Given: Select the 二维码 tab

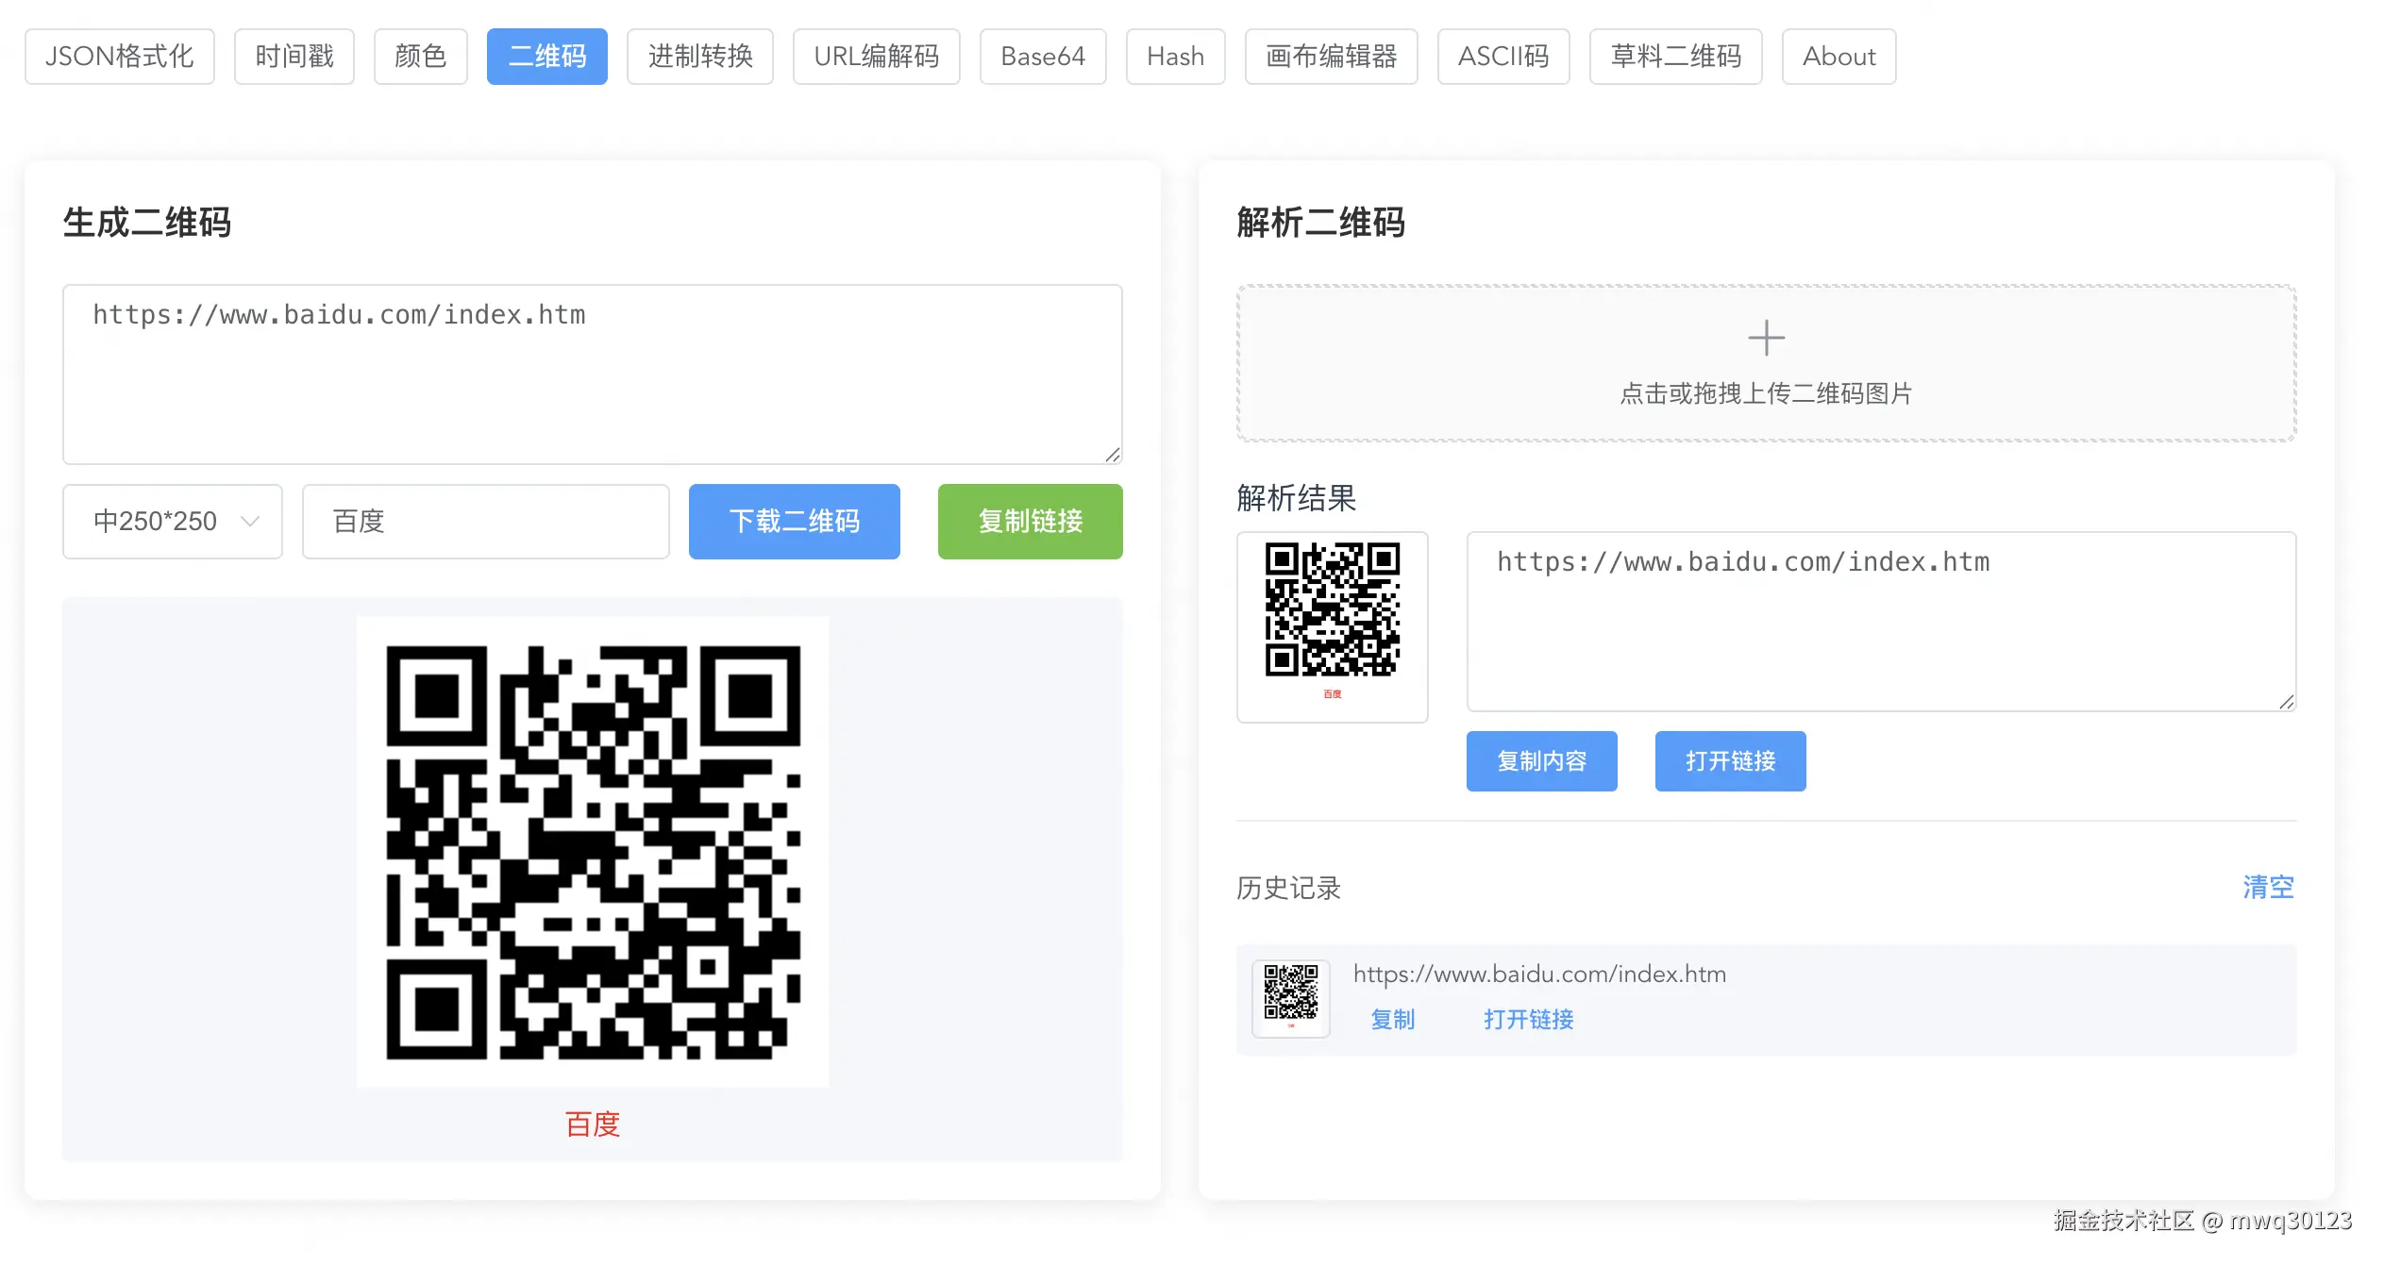Looking at the screenshot, I should 547,57.
